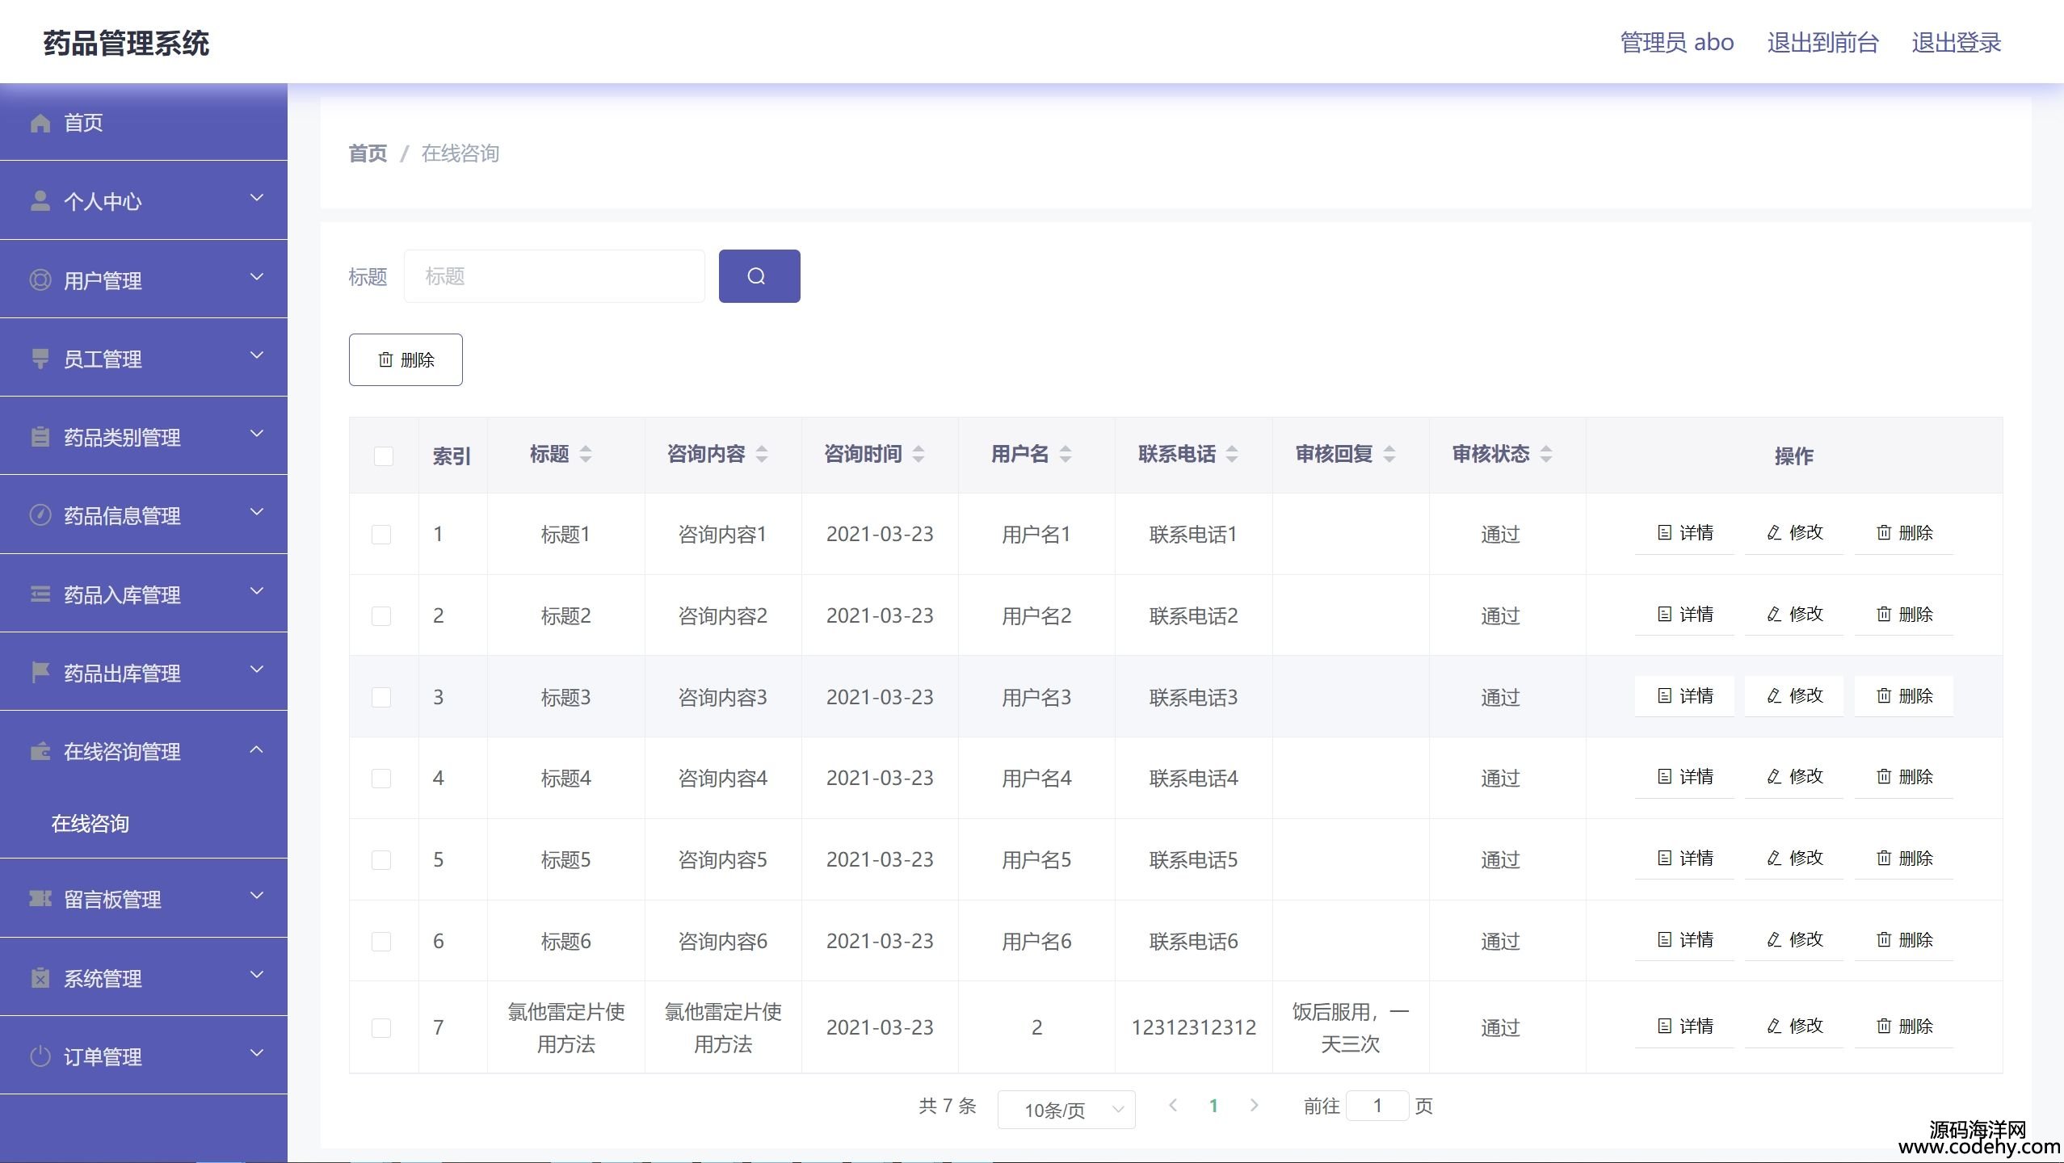Open the 系统管理 menu
Viewport: 2064px width, 1163px height.
click(144, 978)
